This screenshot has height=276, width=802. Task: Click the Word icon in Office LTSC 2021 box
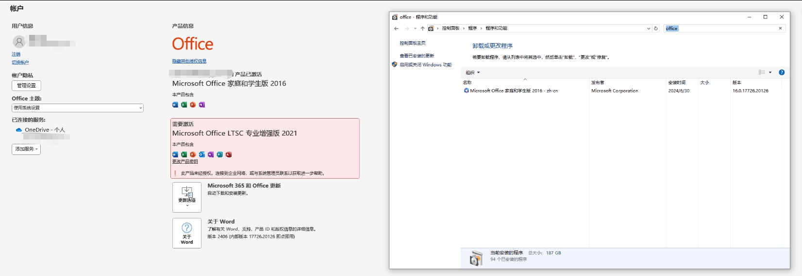pyautogui.click(x=175, y=154)
